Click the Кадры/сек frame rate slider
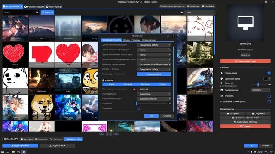The width and height of the screenshot is (275, 154). [152, 104]
